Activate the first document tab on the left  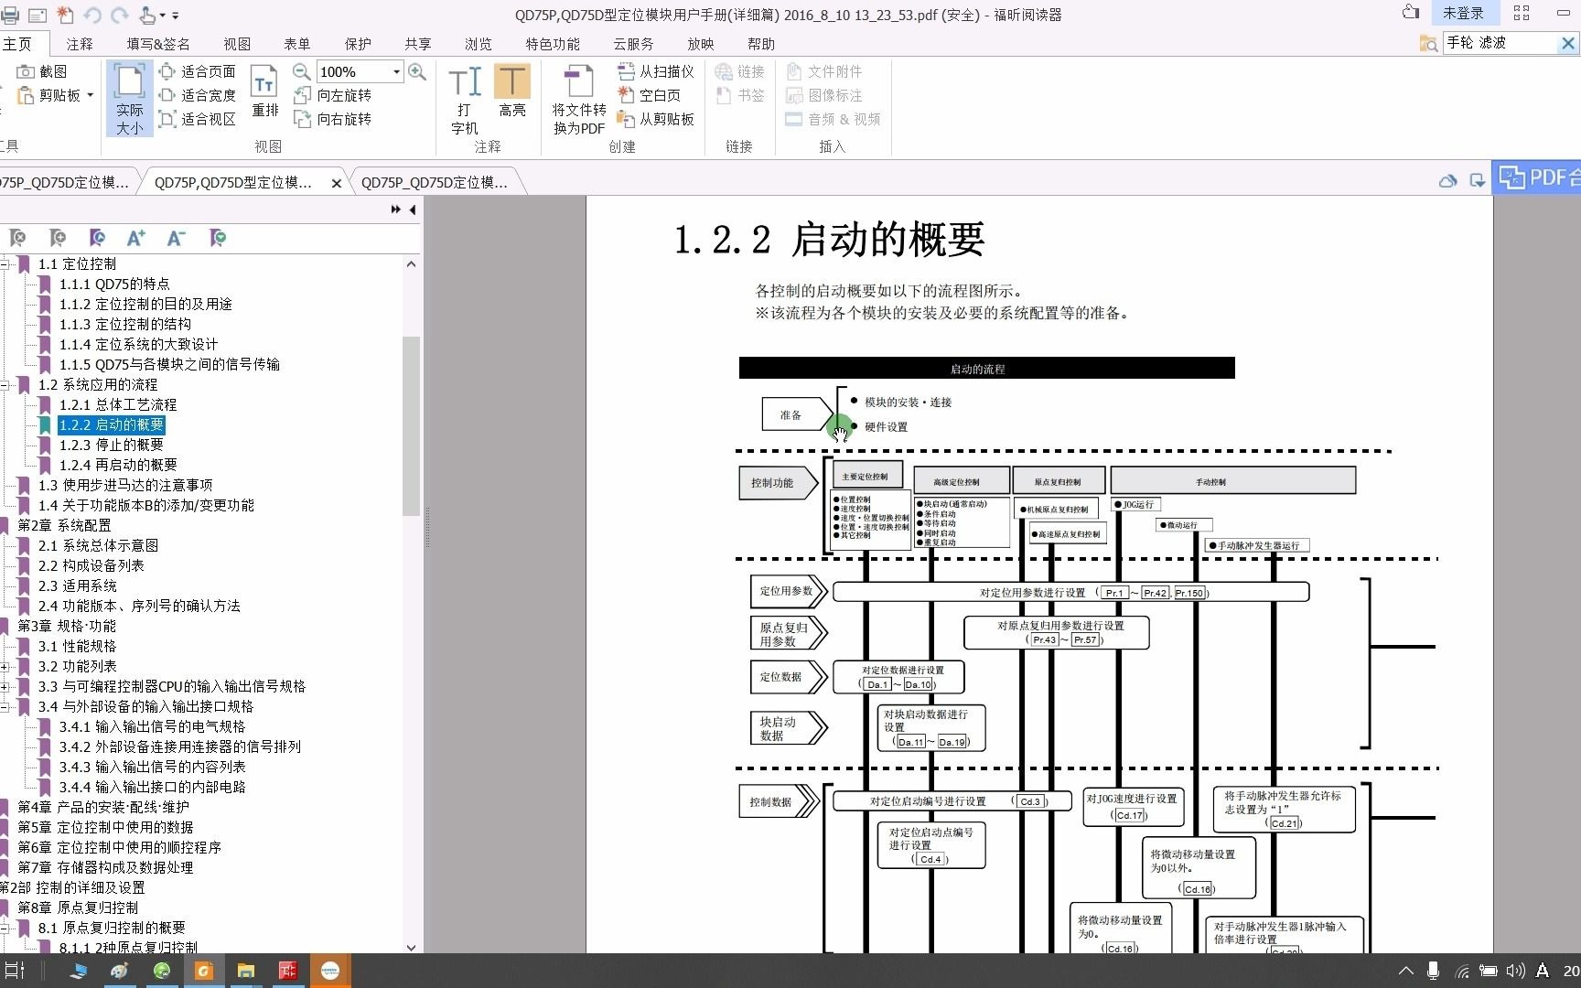coord(64,181)
